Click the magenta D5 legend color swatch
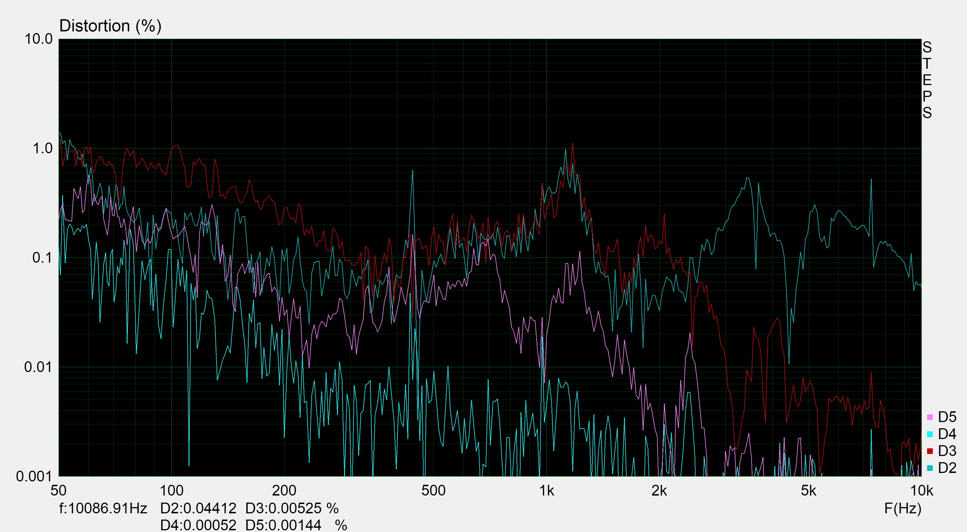Viewport: 967px width, 532px height. (x=930, y=417)
